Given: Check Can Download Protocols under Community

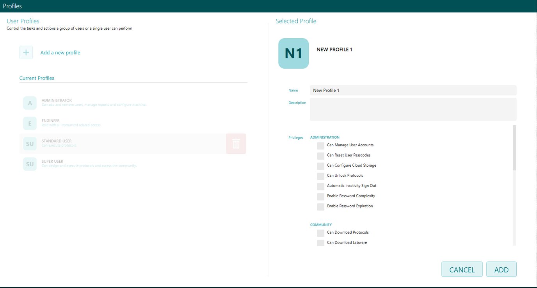Looking at the screenshot, I should (320, 233).
